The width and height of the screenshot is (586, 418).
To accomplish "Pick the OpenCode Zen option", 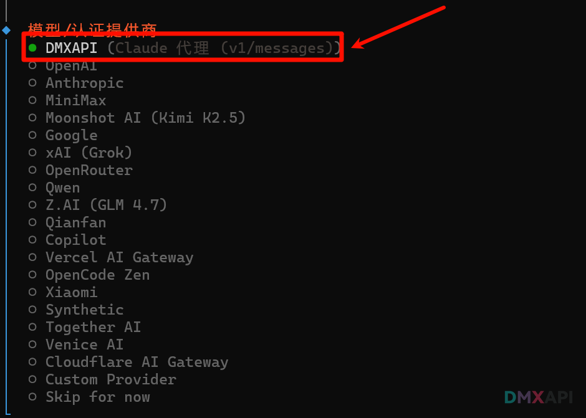I will coord(97,275).
